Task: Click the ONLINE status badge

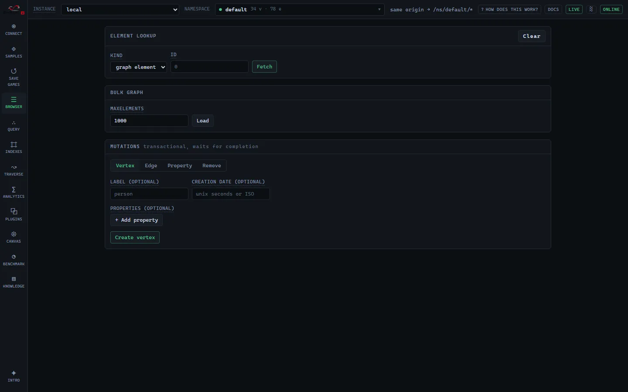Action: click(x=611, y=9)
